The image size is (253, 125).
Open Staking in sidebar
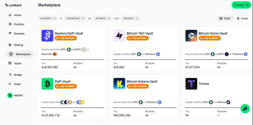tap(18, 45)
